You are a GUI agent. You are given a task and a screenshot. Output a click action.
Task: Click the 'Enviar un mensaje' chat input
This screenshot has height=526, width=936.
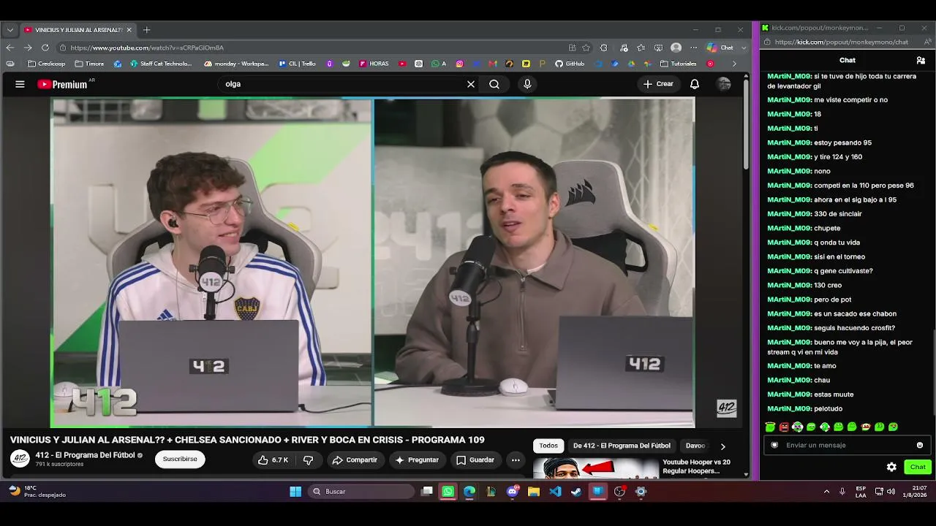pyautogui.click(x=845, y=445)
